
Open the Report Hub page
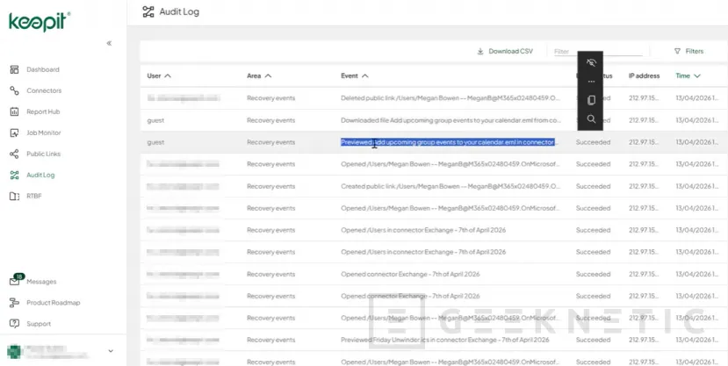[x=42, y=111]
